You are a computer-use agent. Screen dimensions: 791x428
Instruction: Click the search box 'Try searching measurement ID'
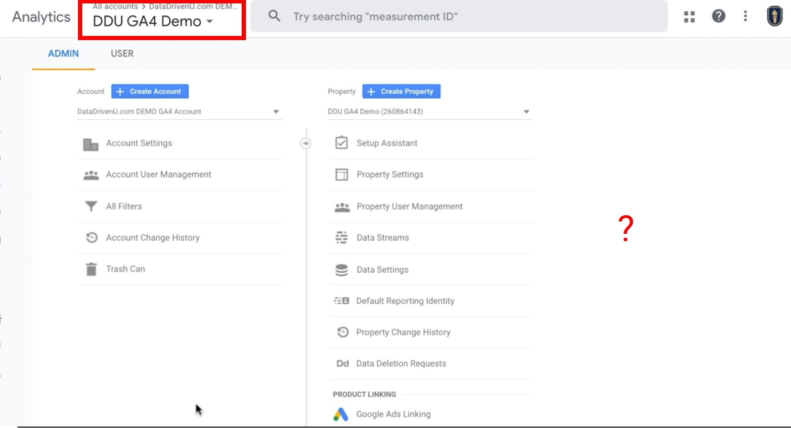pos(459,16)
